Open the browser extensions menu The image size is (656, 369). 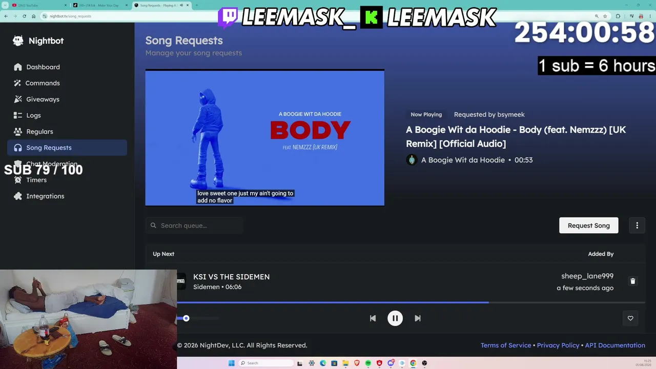(618, 16)
